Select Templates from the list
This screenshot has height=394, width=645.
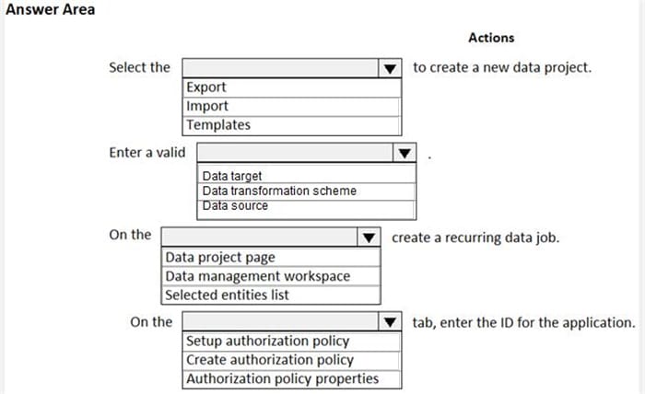coord(218,124)
